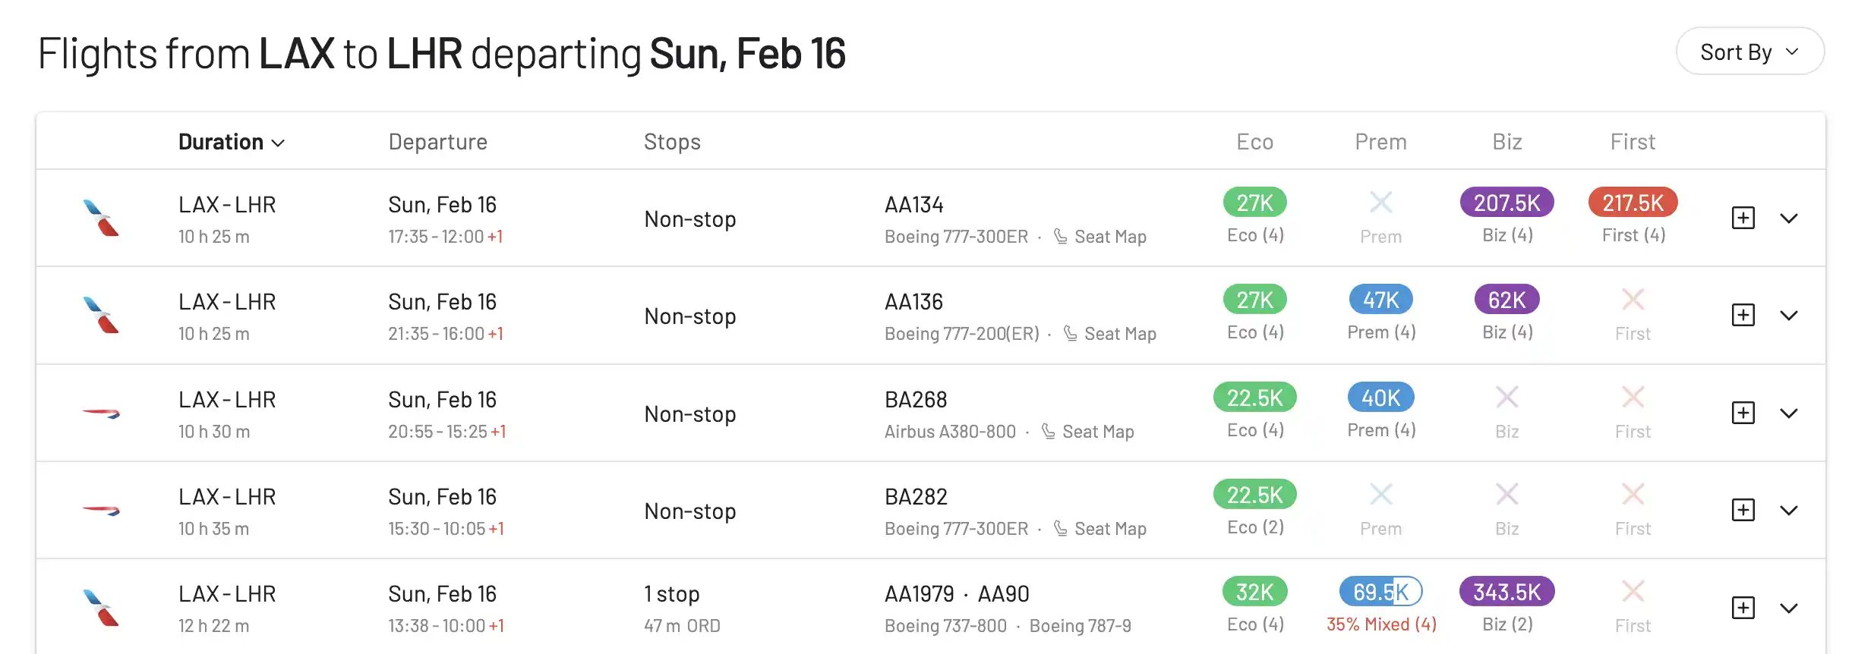Click American Airlines logo for AA1979 flight
1874x654 pixels.
(101, 607)
